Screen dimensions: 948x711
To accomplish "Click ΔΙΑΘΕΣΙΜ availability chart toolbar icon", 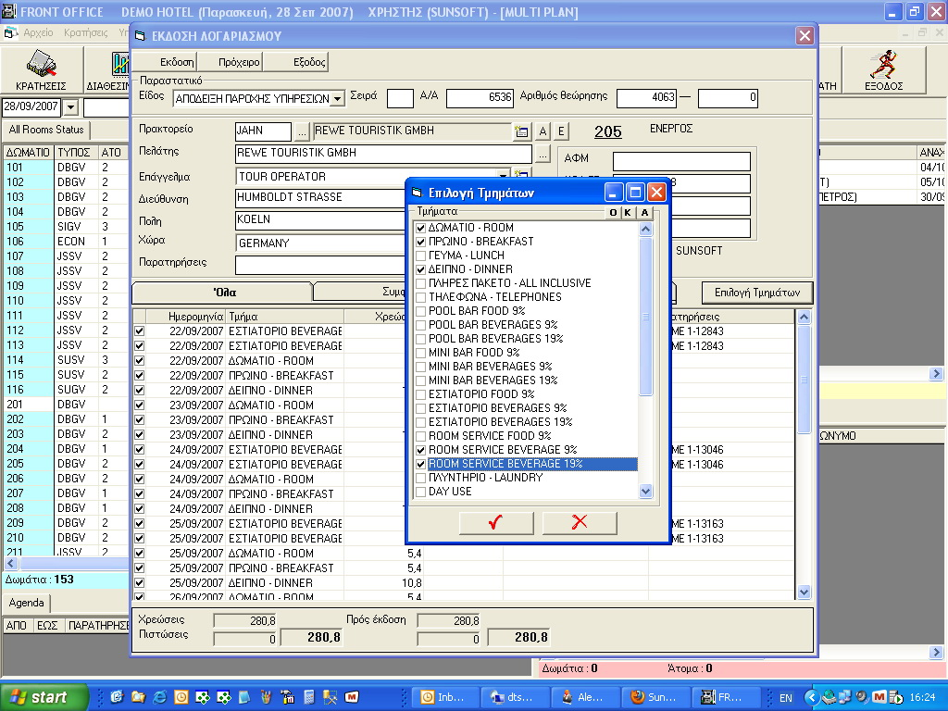I will pos(109,70).
